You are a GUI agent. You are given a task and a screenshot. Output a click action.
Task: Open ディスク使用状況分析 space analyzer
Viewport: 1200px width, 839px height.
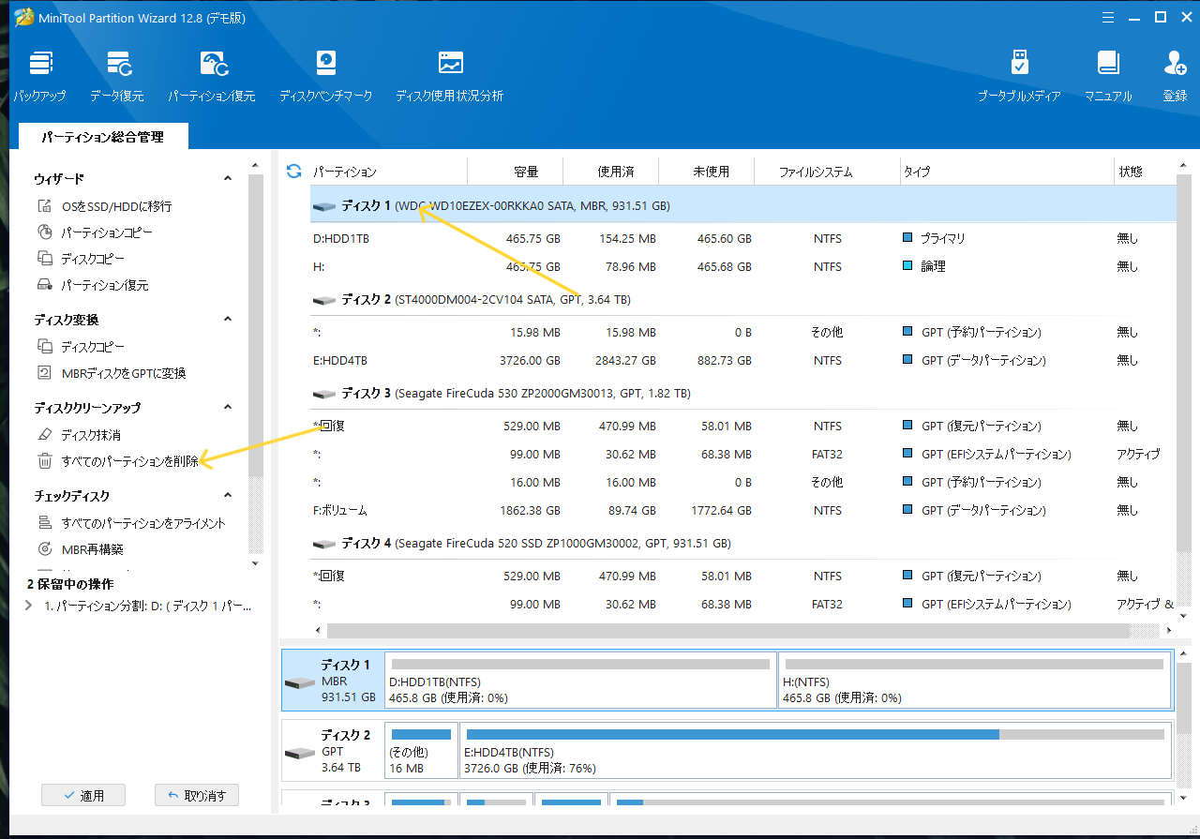click(449, 77)
